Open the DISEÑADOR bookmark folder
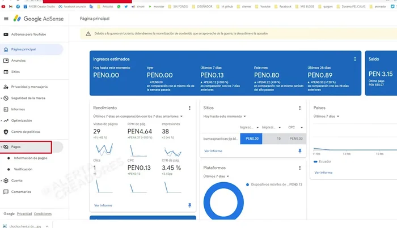This screenshot has height=228, width=397. coord(202,7)
